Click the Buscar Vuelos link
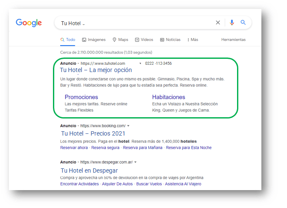Screen dimensions: 287x208 (149, 184)
